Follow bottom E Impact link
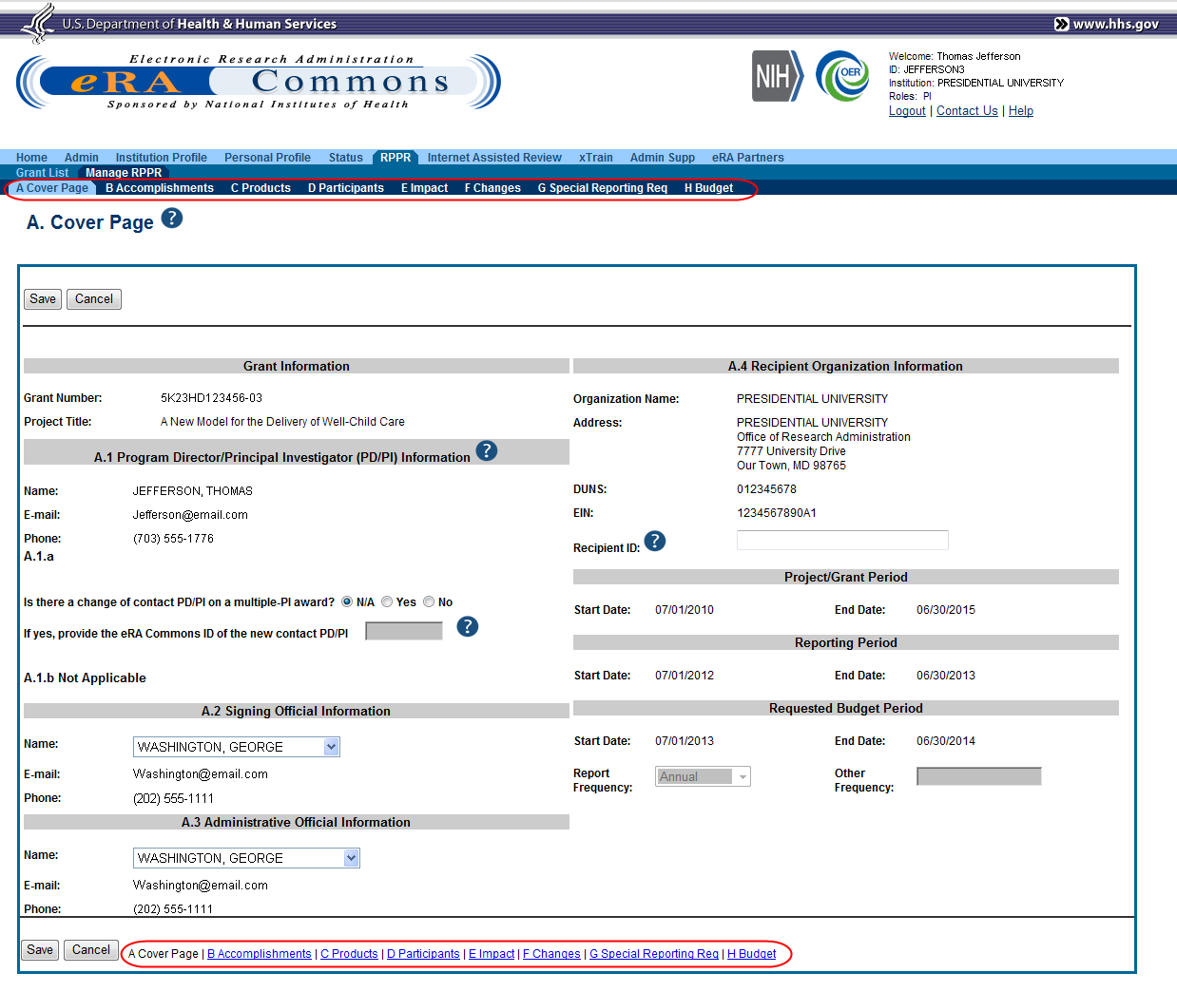The height and width of the screenshot is (992, 1177). [492, 954]
